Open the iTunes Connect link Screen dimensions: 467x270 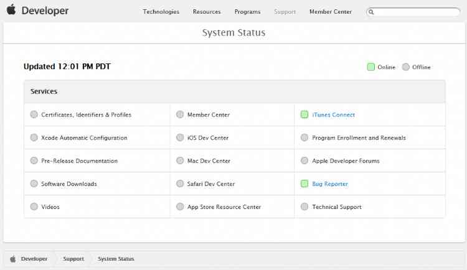(x=334, y=115)
